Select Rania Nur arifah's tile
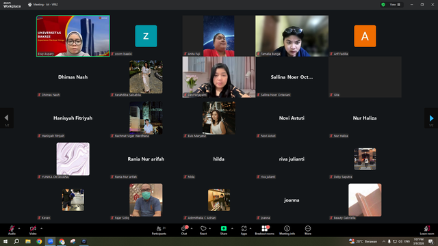 tap(146, 159)
